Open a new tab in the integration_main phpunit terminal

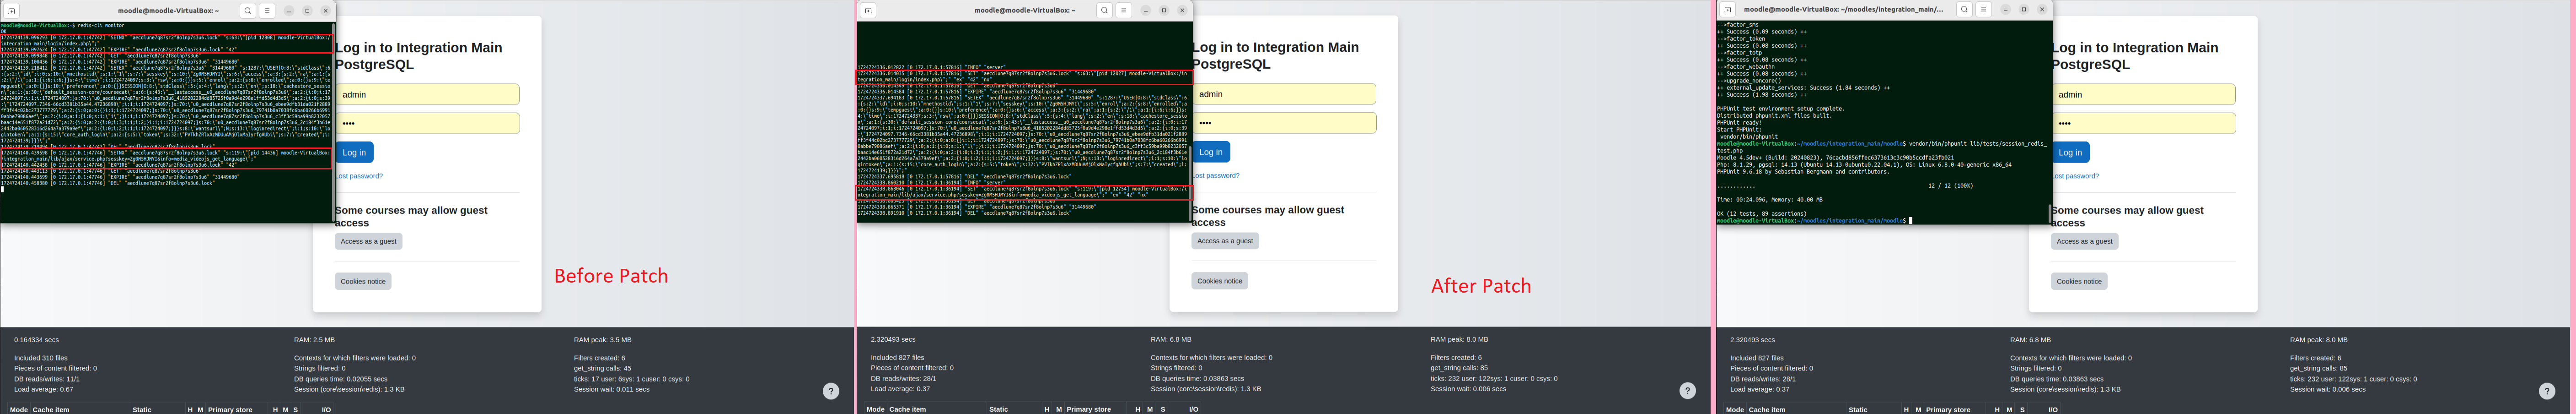[1727, 9]
